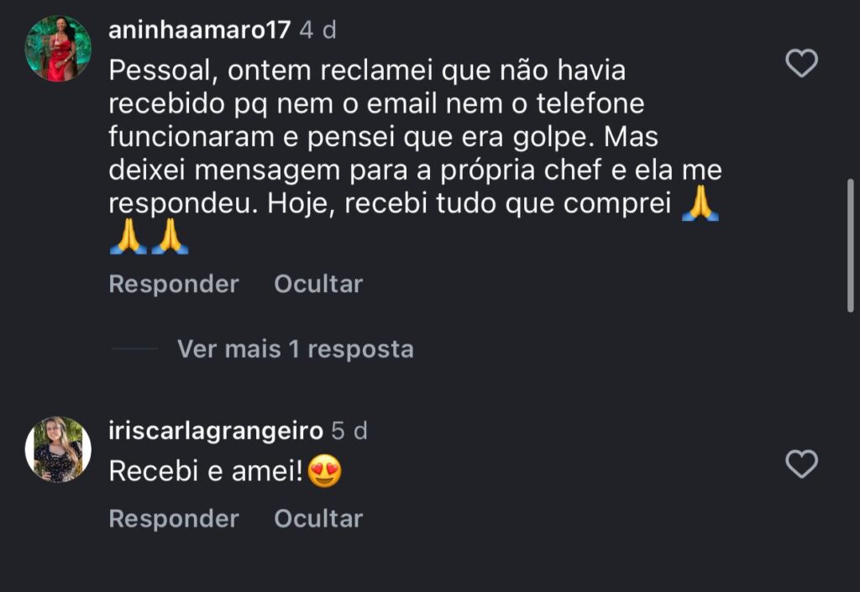This screenshot has height=592, width=860.
Task: Click the "5 d" timestamp
Action: 349,431
